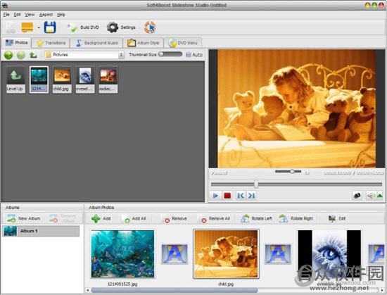Select the 1214... underwater thumbnail in the browser

point(39,80)
